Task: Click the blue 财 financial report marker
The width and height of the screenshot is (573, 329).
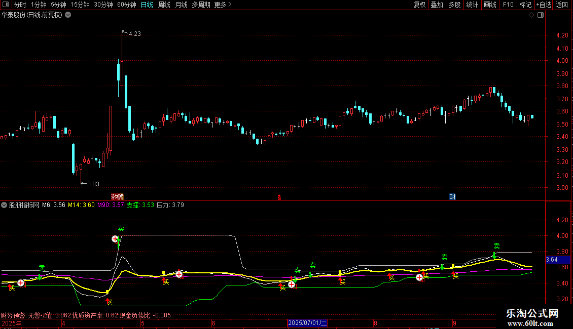Action: (452, 197)
